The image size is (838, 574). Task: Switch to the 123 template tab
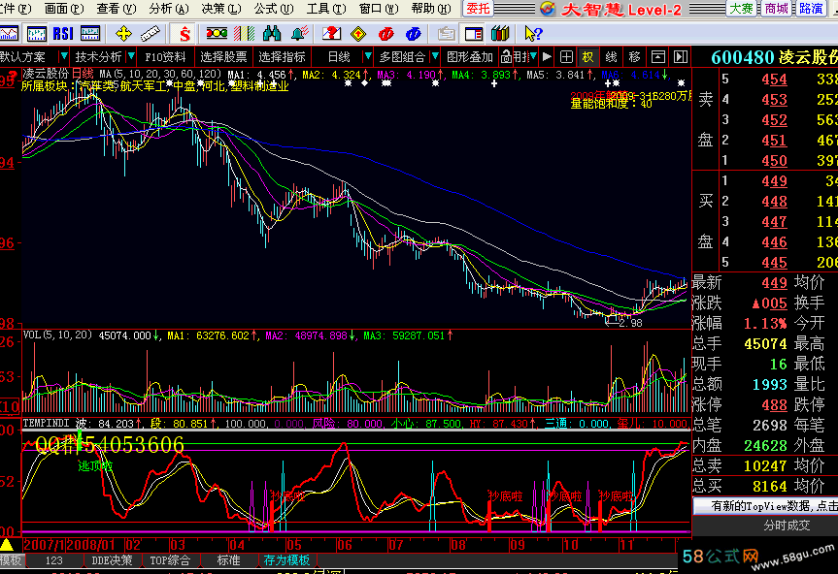[x=54, y=560]
